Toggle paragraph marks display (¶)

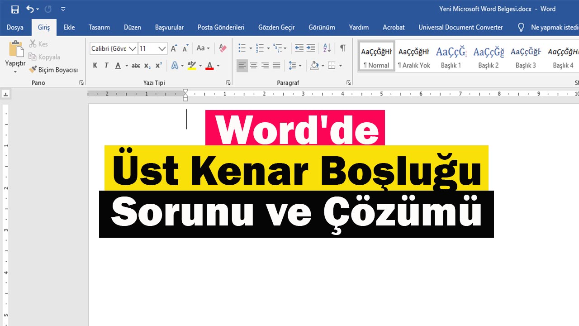point(343,48)
